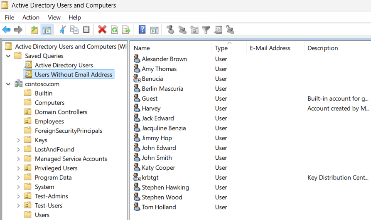Image resolution: width=371 pixels, height=220 pixels.
Task: Expand the Test-Users folder
Action: pos(18,205)
